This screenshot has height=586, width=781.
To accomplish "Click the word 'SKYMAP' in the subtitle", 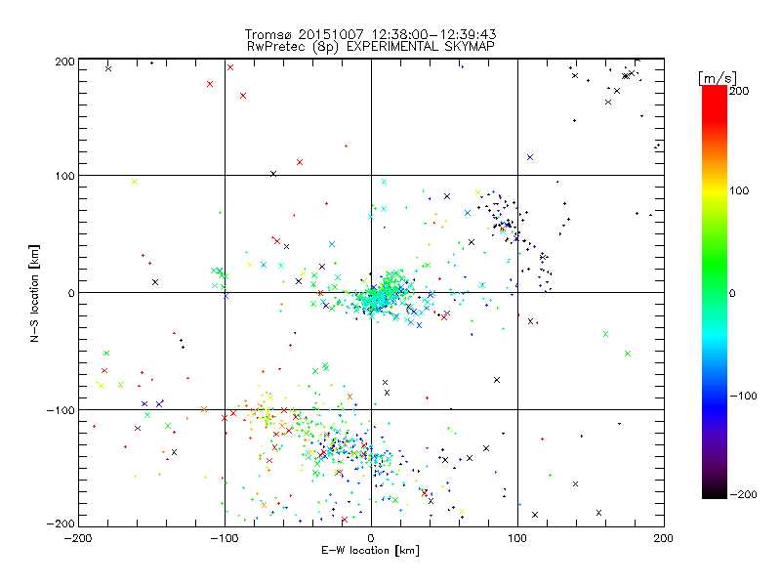I will pos(469,46).
